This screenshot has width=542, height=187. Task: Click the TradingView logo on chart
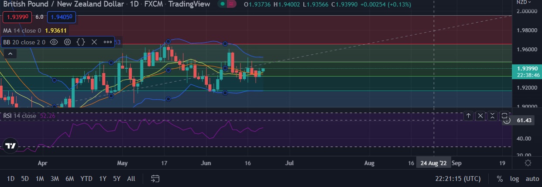[11, 146]
